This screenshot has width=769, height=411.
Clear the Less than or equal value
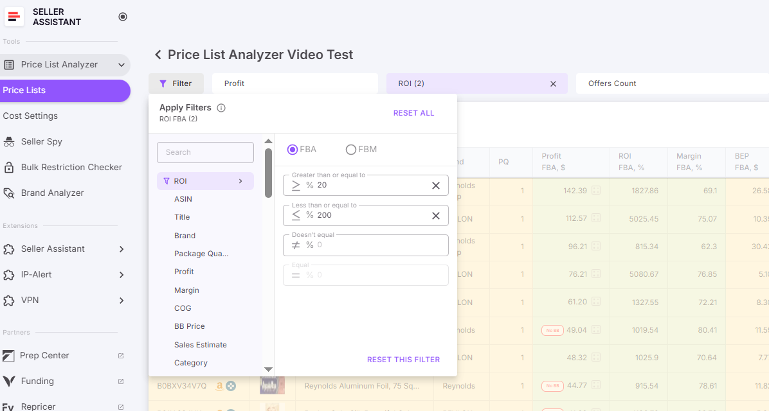click(435, 216)
